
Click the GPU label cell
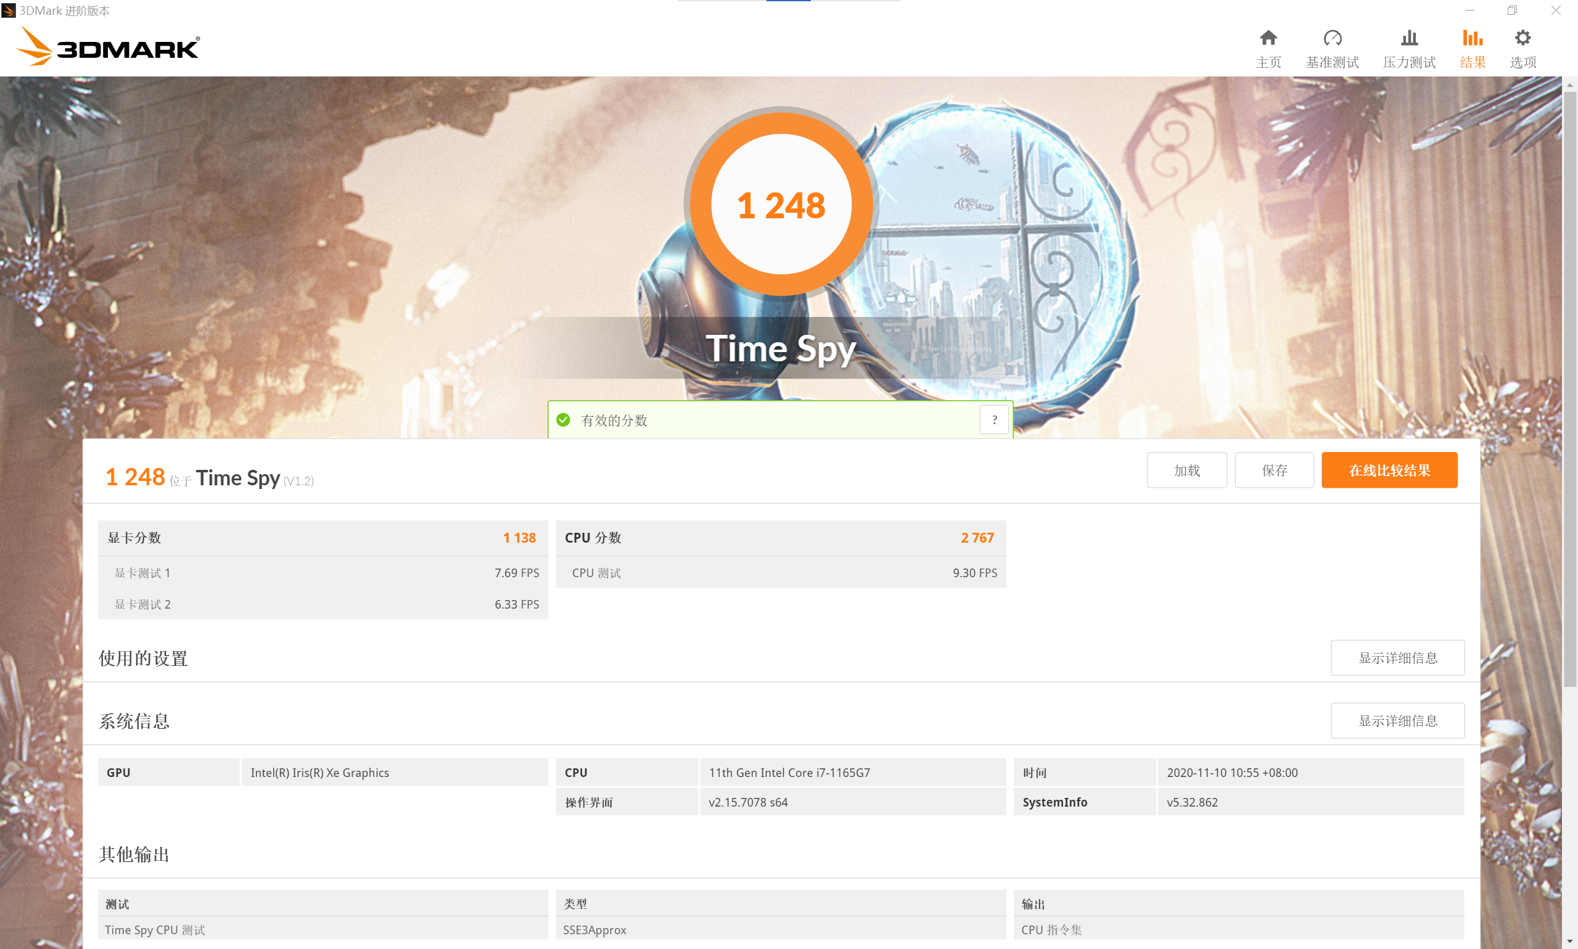click(x=168, y=773)
